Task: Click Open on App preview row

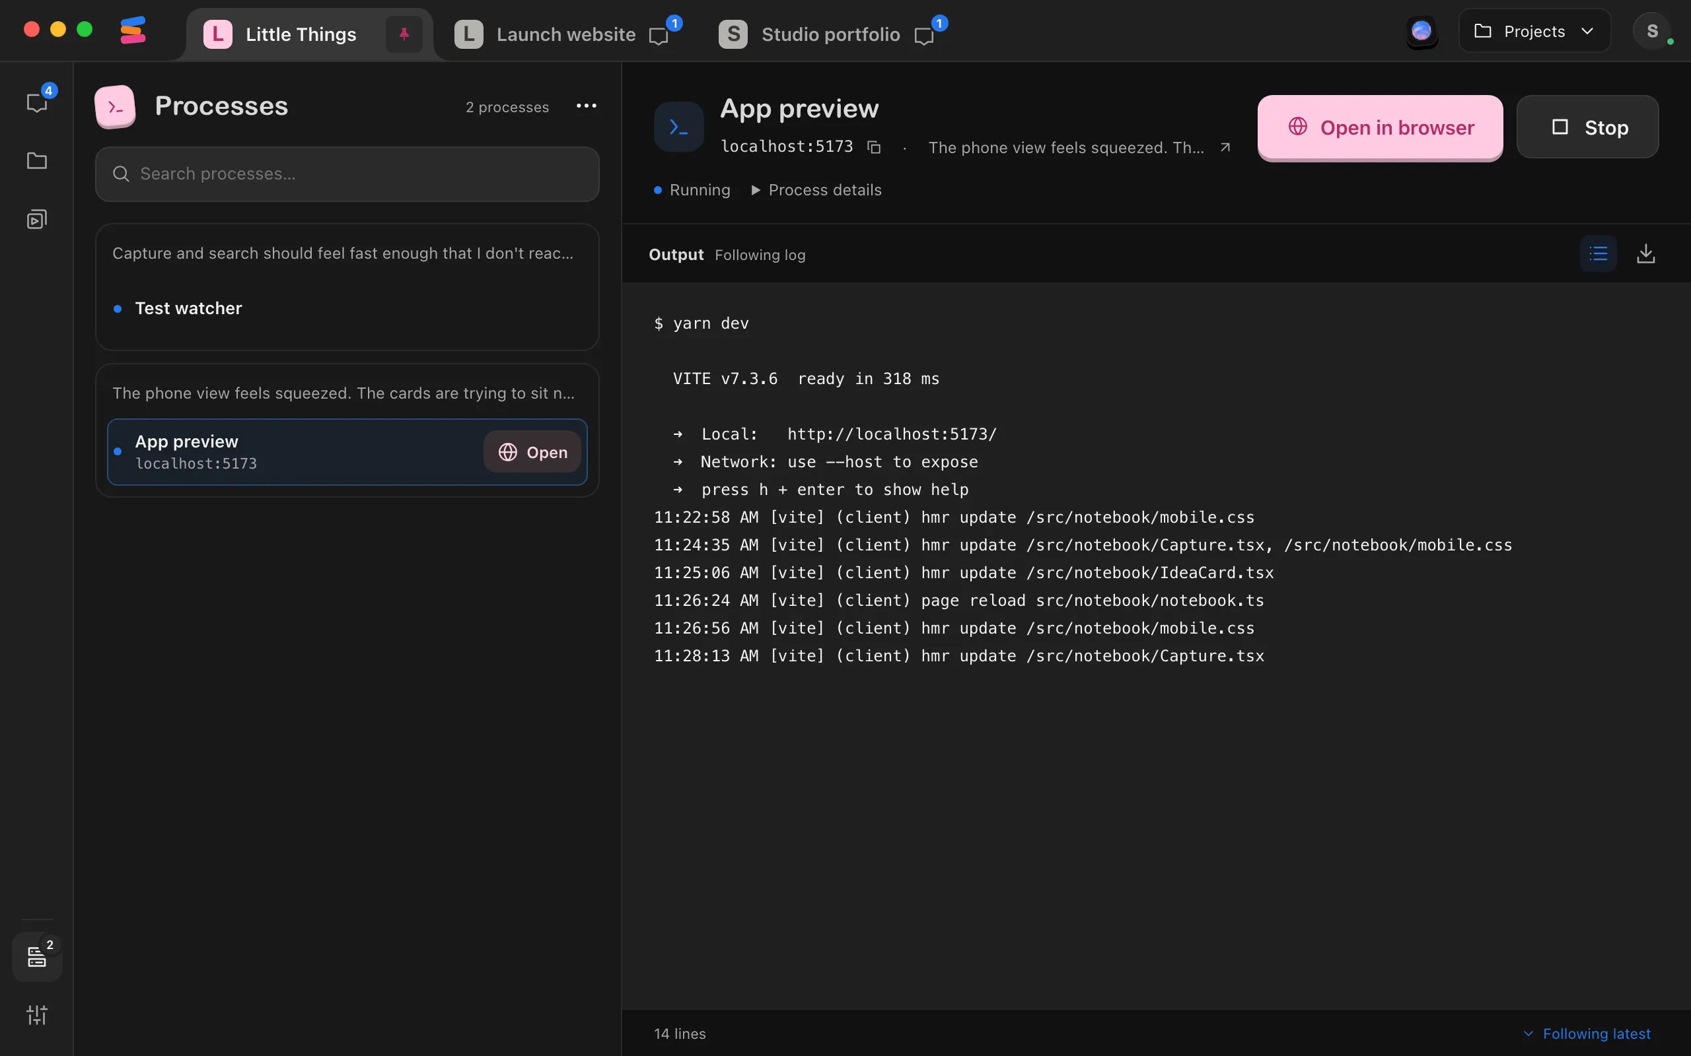Action: click(532, 452)
